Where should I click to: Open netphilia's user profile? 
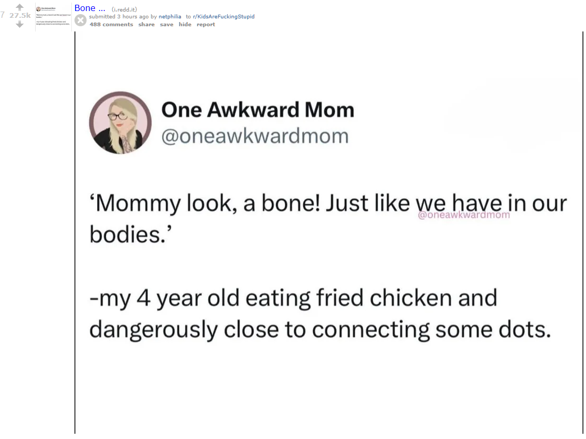click(170, 17)
